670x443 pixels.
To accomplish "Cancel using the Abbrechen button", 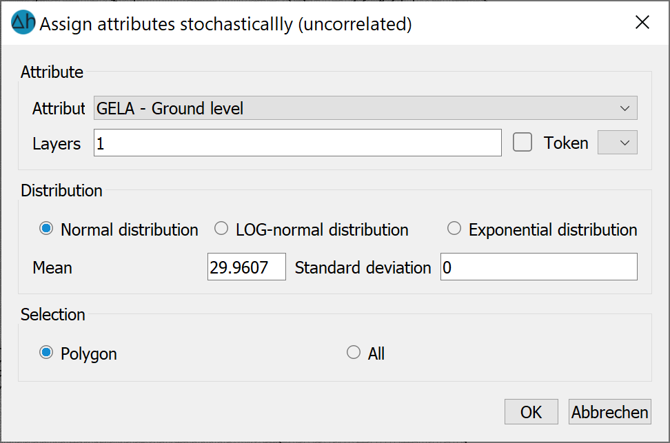I will pyautogui.click(x=610, y=412).
